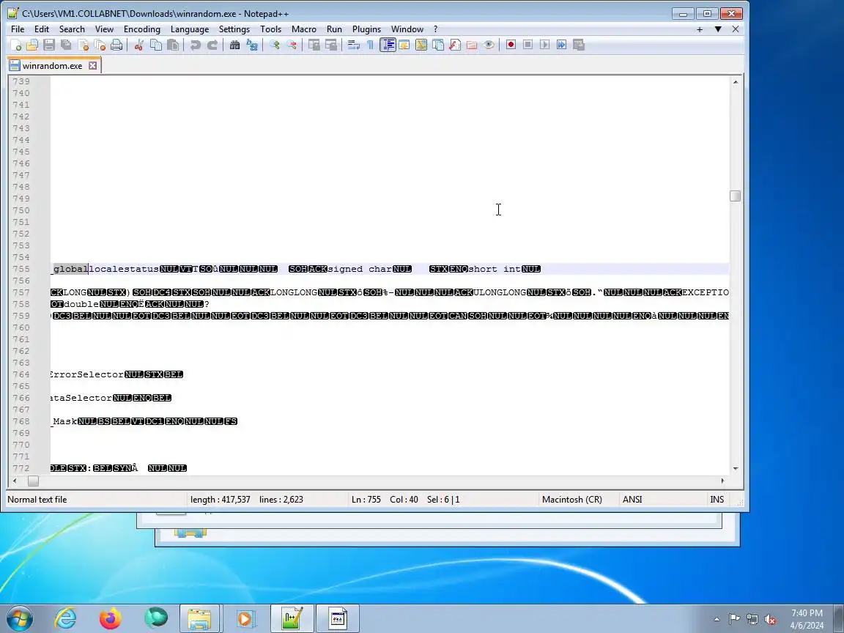The height and width of the screenshot is (633, 844).
Task: Open the Run menu
Action: [334, 29]
